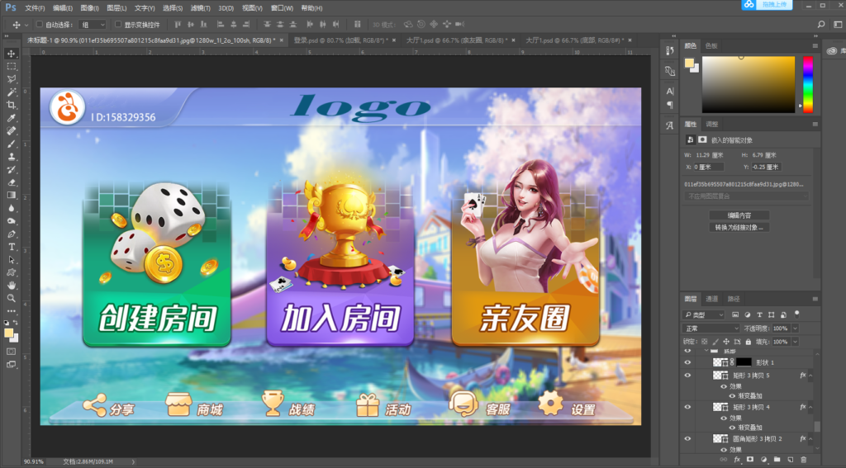
Task: Switch to the 通道 panel tab
Action: point(711,298)
